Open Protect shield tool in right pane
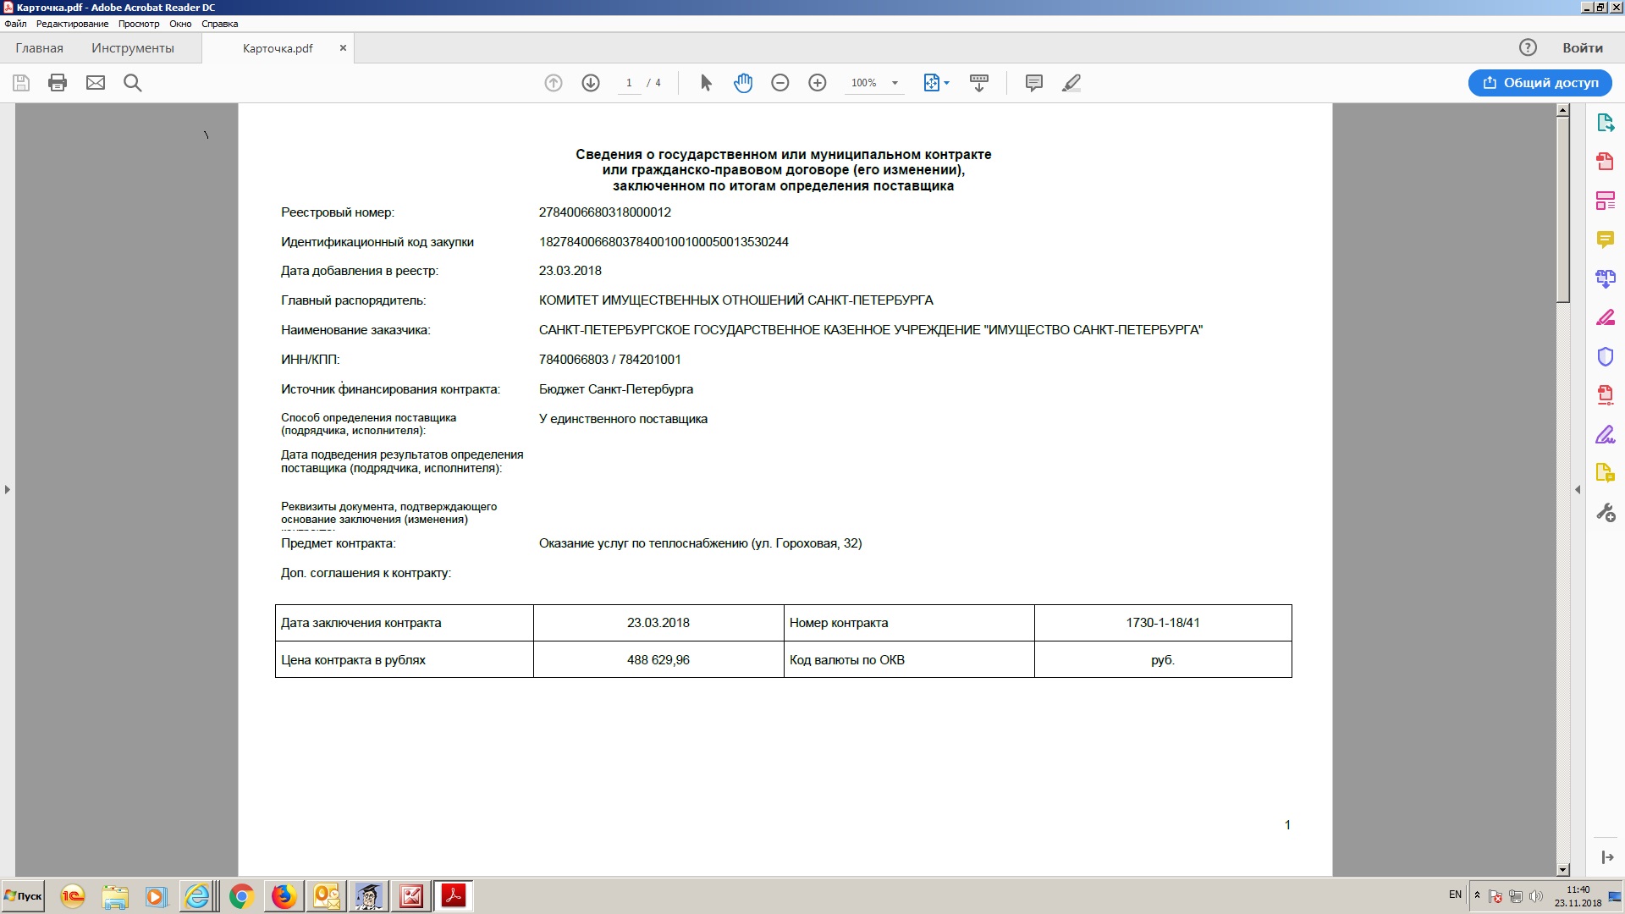 tap(1606, 356)
